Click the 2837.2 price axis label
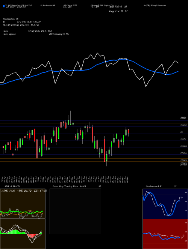This screenshot has width=188, height=249. coord(184,139)
